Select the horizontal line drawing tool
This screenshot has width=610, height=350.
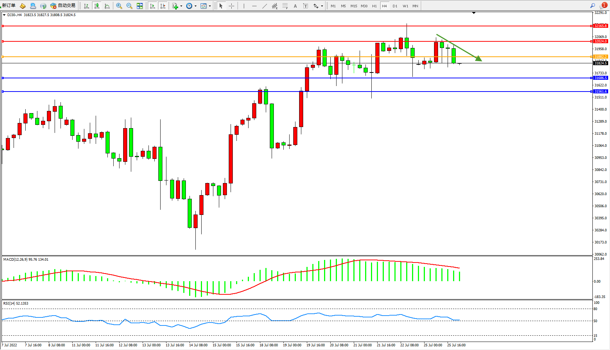pyautogui.click(x=254, y=6)
